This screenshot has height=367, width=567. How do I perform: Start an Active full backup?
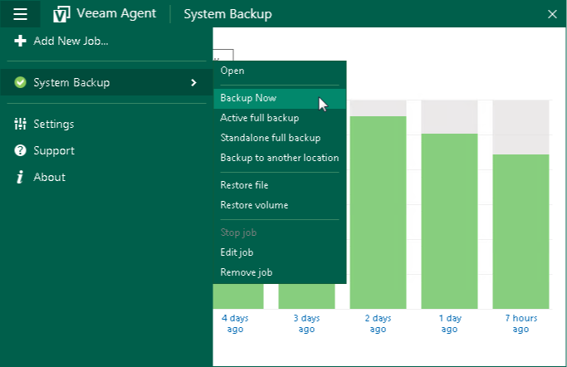pyautogui.click(x=259, y=118)
